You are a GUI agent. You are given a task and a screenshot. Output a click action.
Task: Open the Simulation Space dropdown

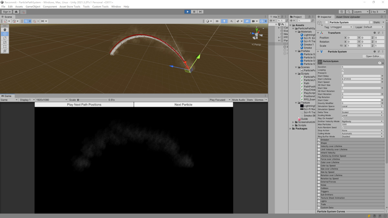(x=362, y=106)
